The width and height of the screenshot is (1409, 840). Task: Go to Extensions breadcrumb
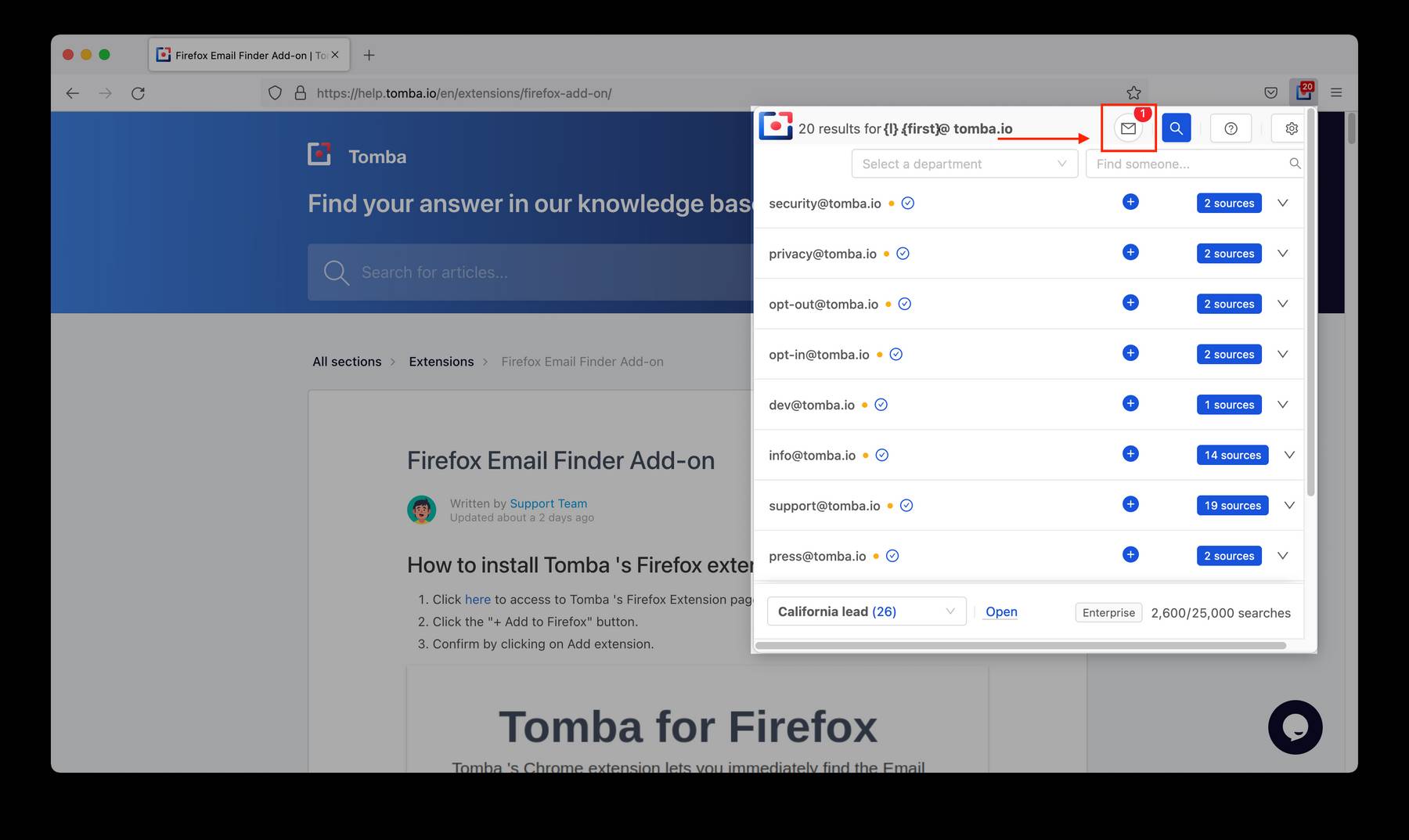tap(441, 362)
